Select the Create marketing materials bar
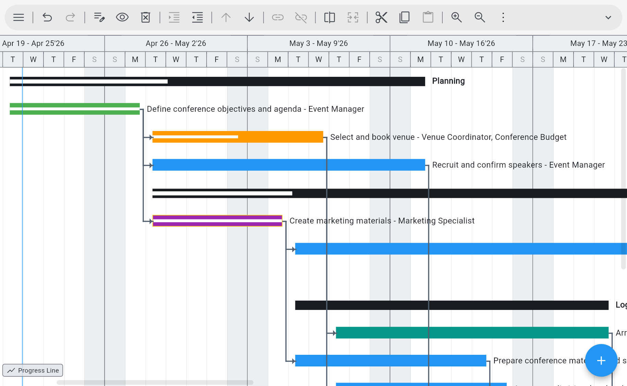The image size is (627, 386). point(217,221)
